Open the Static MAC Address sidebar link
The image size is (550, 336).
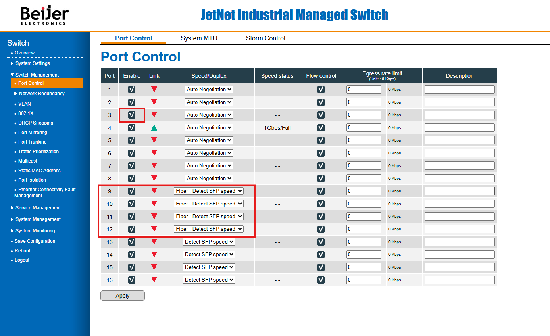click(x=39, y=171)
